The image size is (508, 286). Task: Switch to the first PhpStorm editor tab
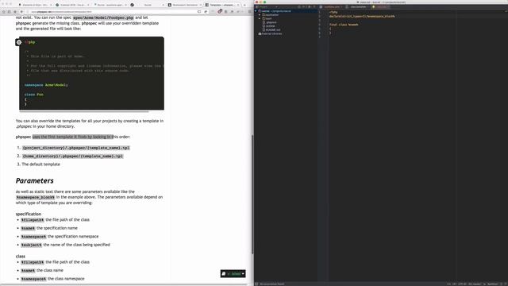pyautogui.click(x=332, y=7)
